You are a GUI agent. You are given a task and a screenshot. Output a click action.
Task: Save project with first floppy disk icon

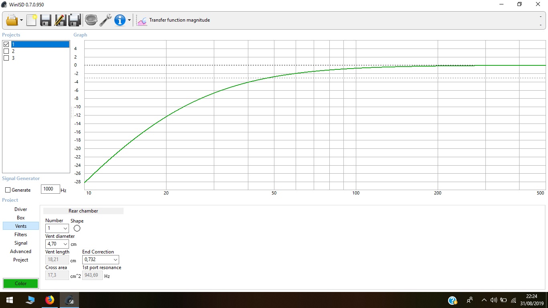[45, 20]
